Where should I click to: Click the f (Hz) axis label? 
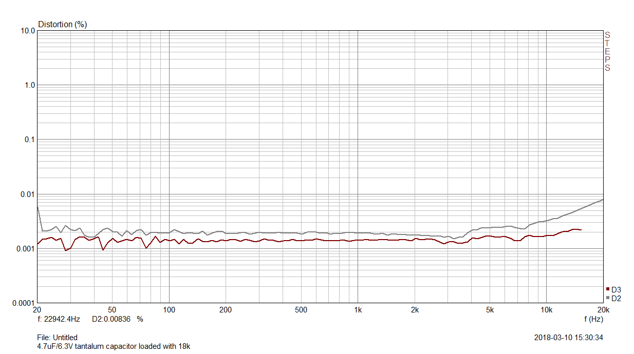pos(593,319)
